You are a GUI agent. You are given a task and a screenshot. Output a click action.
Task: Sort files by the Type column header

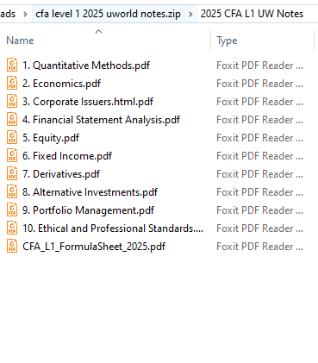click(x=227, y=41)
